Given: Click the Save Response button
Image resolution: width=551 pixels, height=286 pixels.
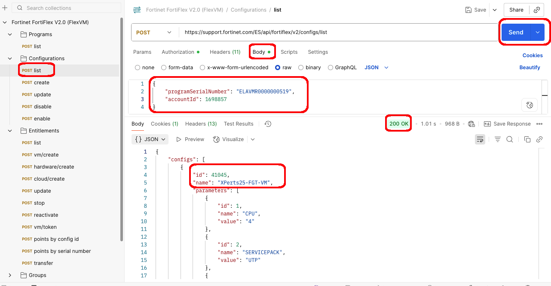Looking at the screenshot, I should coord(508,124).
